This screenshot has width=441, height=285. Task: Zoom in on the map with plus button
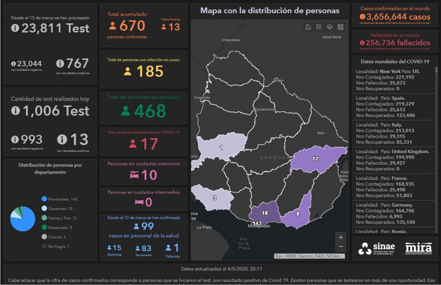pyautogui.click(x=341, y=237)
